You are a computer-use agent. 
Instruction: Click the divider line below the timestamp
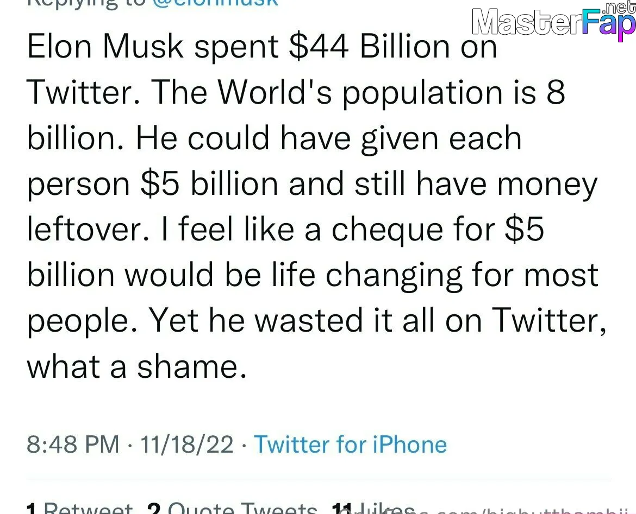point(317,479)
